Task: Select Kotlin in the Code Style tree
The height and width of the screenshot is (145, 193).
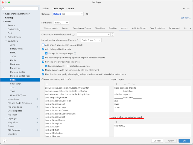Action: coord(13,60)
